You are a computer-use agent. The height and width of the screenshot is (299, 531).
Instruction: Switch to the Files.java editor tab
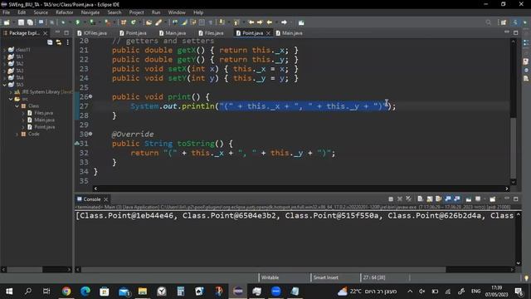[x=211, y=33]
